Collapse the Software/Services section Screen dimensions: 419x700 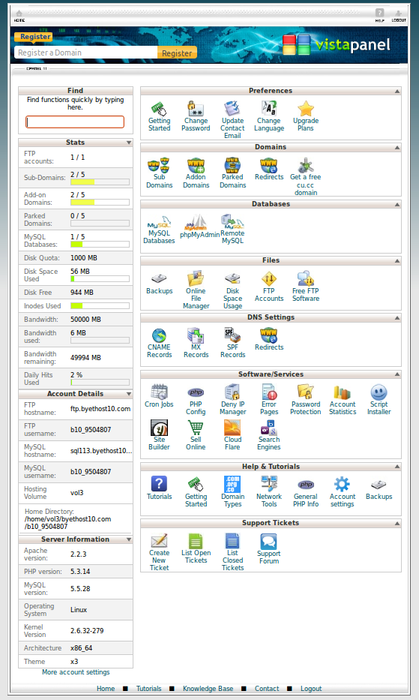[397, 374]
